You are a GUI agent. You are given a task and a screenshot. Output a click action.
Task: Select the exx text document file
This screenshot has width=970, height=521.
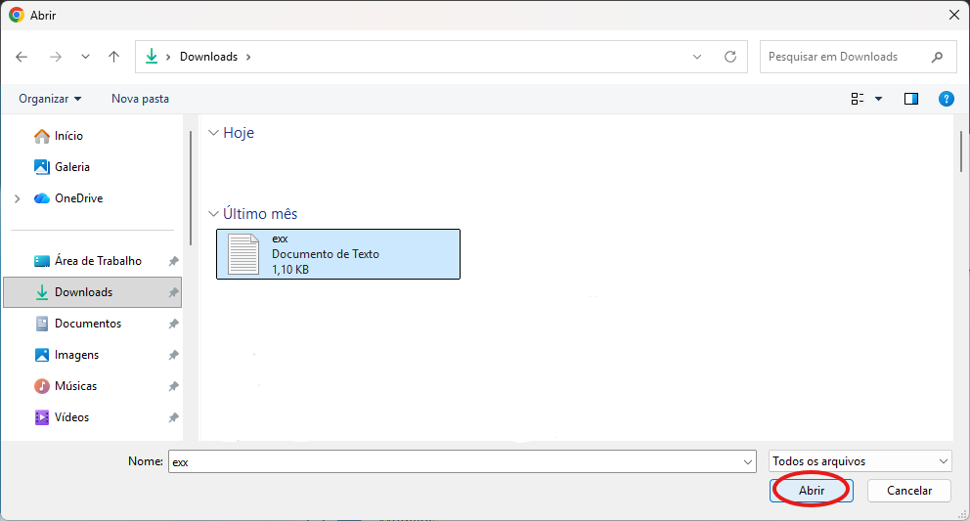pyautogui.click(x=337, y=254)
